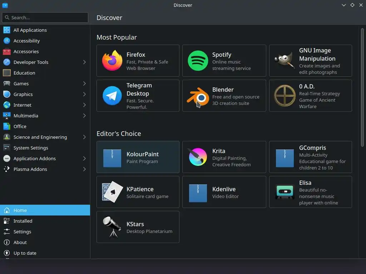Click the Blender 3D creation suite text

pyautogui.click(x=236, y=100)
